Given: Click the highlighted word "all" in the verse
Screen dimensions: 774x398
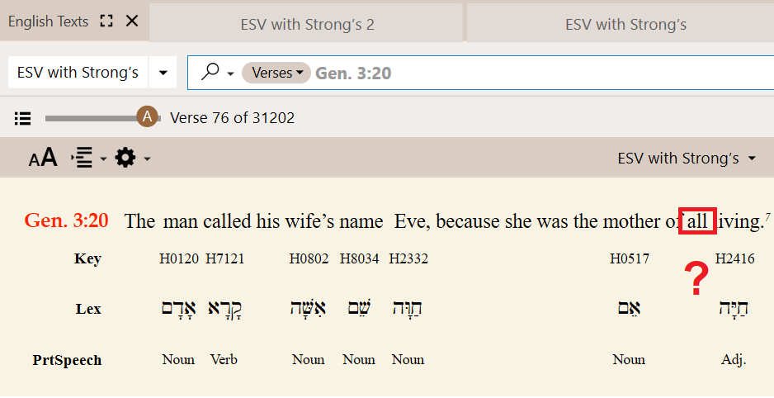Looking at the screenshot, I should (697, 220).
